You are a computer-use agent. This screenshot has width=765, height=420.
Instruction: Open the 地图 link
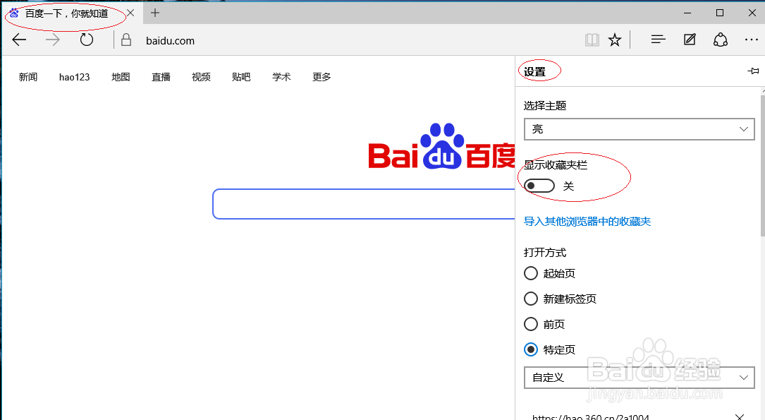click(121, 77)
